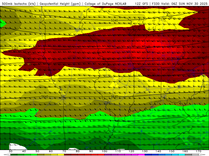Screen dimensions: 209x156
Task: Click the eastern 5640 contour label
Action: pyautogui.click(x=114, y=97)
